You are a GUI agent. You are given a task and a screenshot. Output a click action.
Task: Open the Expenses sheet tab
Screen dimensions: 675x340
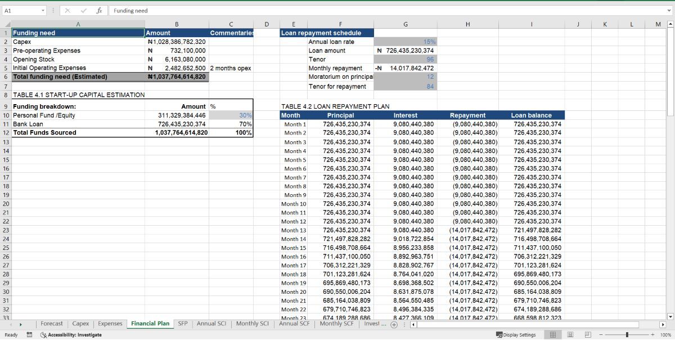tap(110, 324)
